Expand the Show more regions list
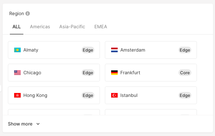Image resolution: width=215 pixels, height=136 pixels. tap(24, 124)
